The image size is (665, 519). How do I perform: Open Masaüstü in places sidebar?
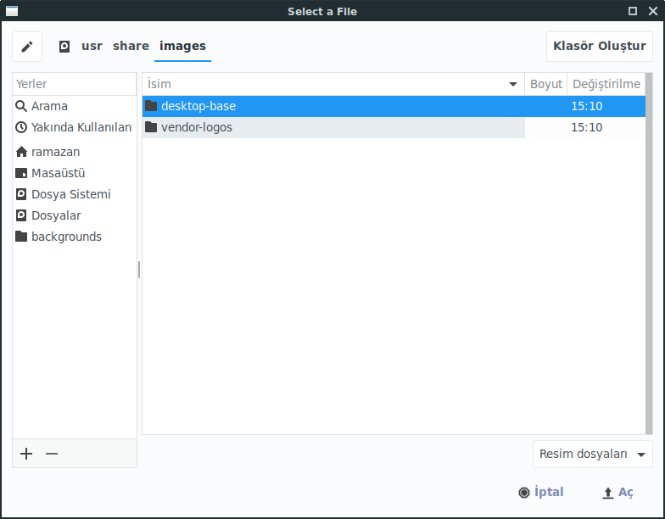pyautogui.click(x=75, y=173)
